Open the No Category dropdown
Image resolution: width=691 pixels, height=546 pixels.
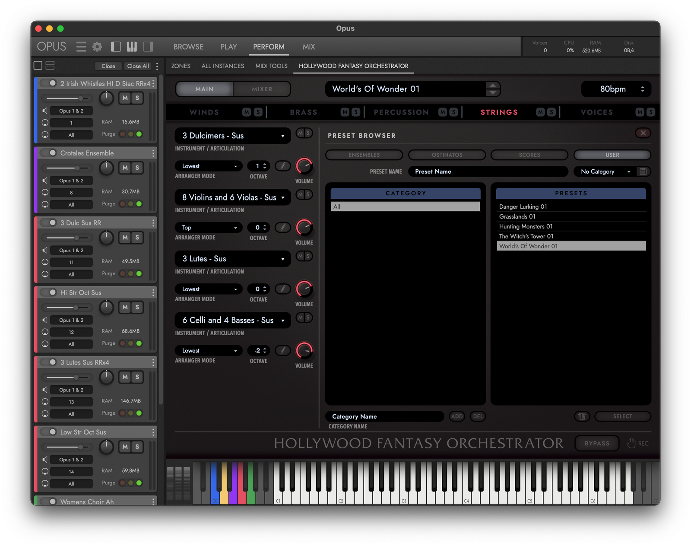tap(604, 171)
